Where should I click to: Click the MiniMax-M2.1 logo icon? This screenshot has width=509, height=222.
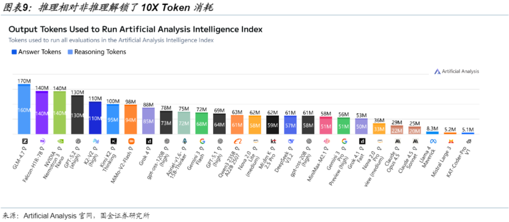(327, 141)
